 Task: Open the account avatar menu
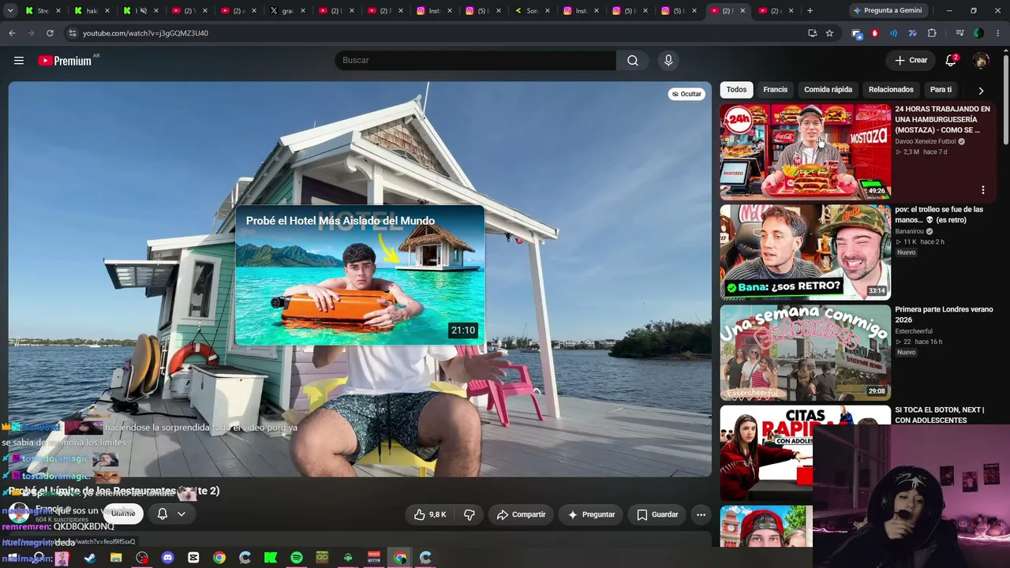click(x=981, y=61)
